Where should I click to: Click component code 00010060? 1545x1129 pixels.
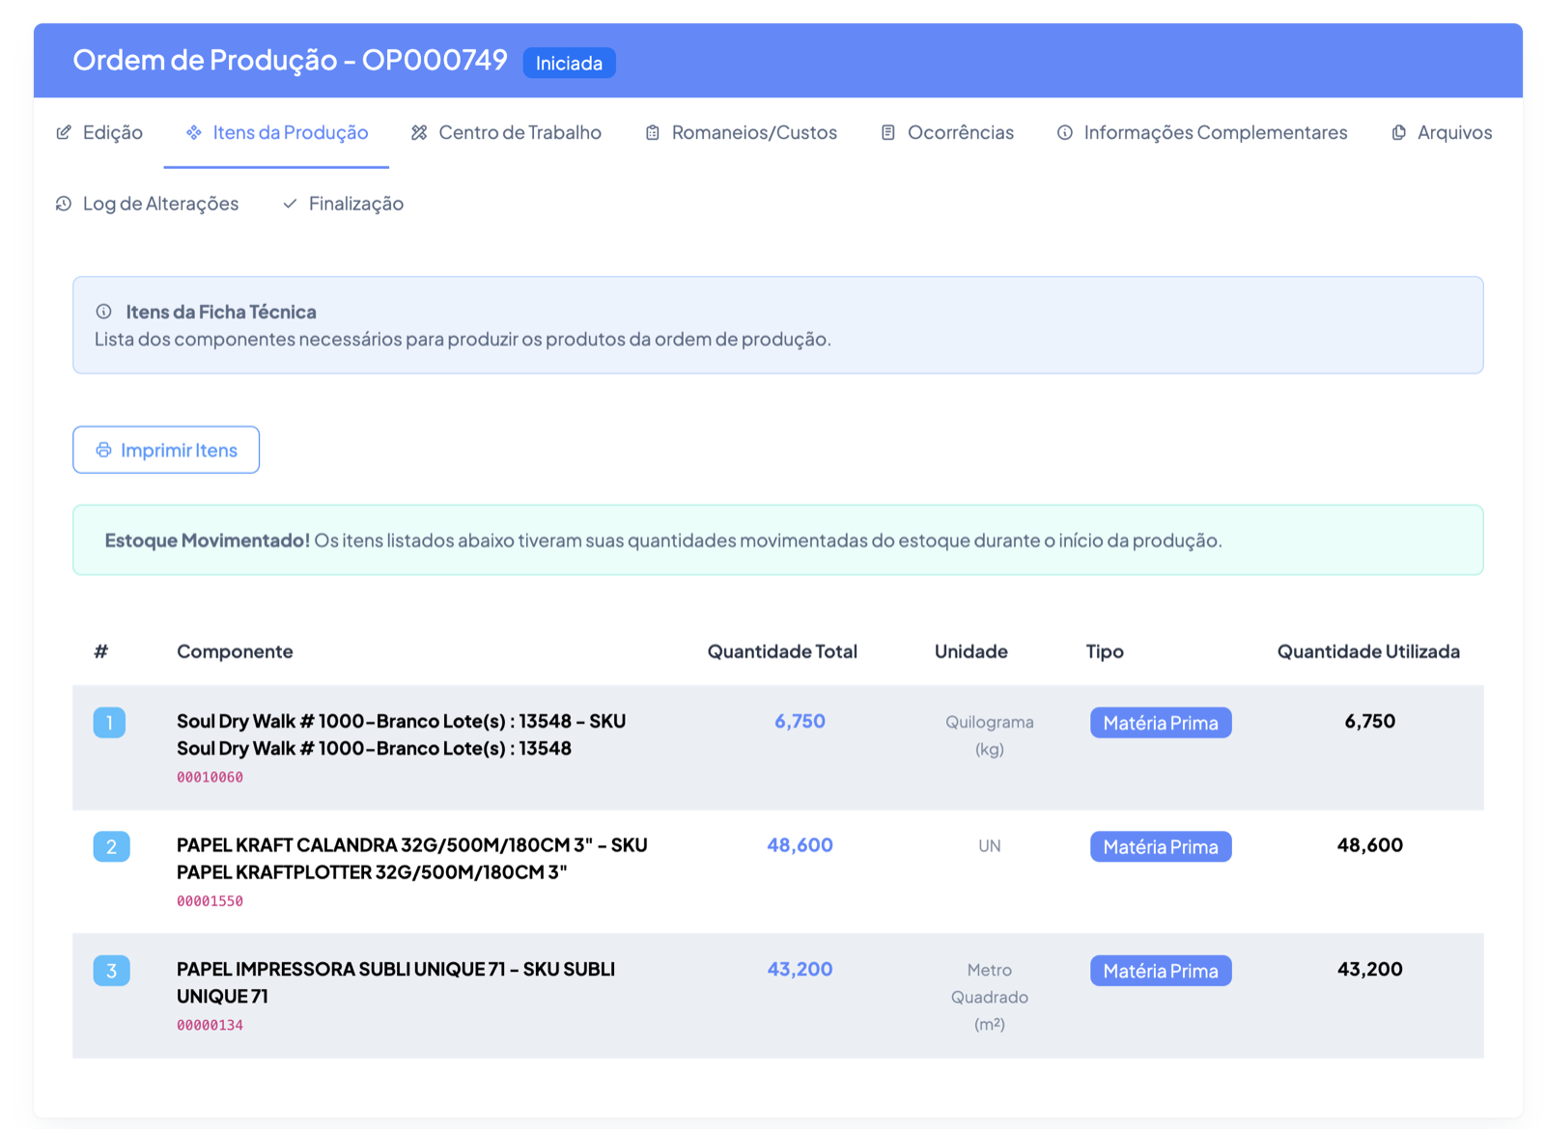210,777
